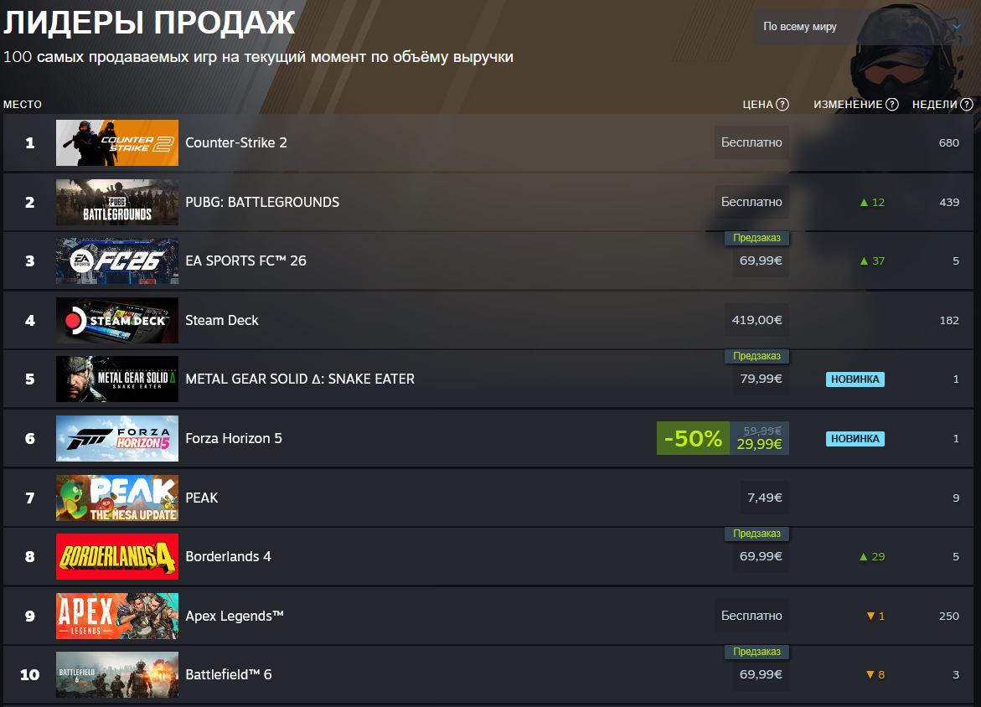
Task: Click the Steam Deck logo thumbnail
Action: pos(117,320)
